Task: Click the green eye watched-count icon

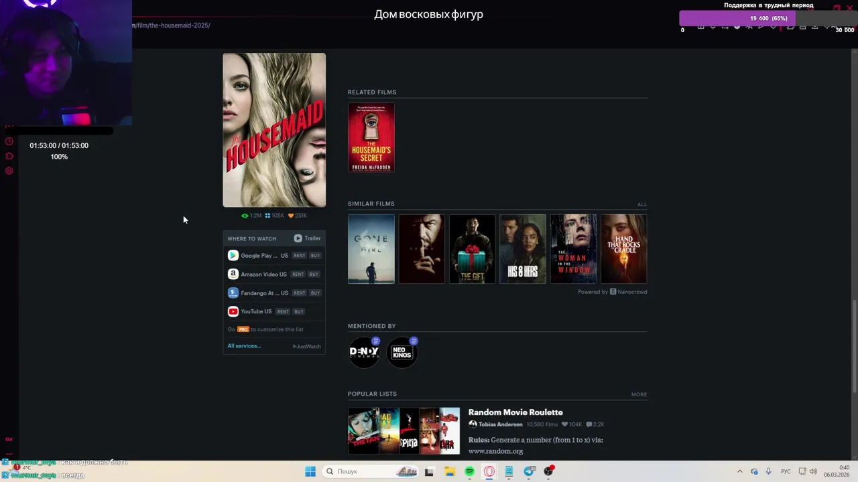Action: pyautogui.click(x=245, y=216)
